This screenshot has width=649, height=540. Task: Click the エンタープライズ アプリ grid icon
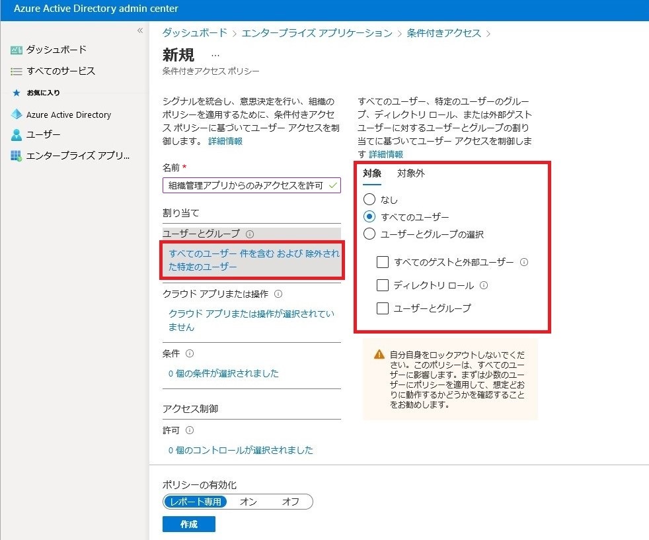point(16,156)
